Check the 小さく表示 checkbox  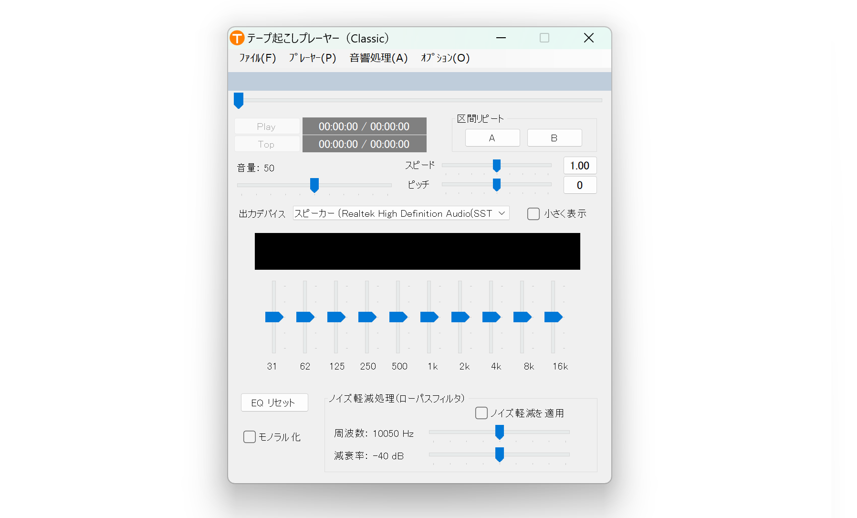533,214
